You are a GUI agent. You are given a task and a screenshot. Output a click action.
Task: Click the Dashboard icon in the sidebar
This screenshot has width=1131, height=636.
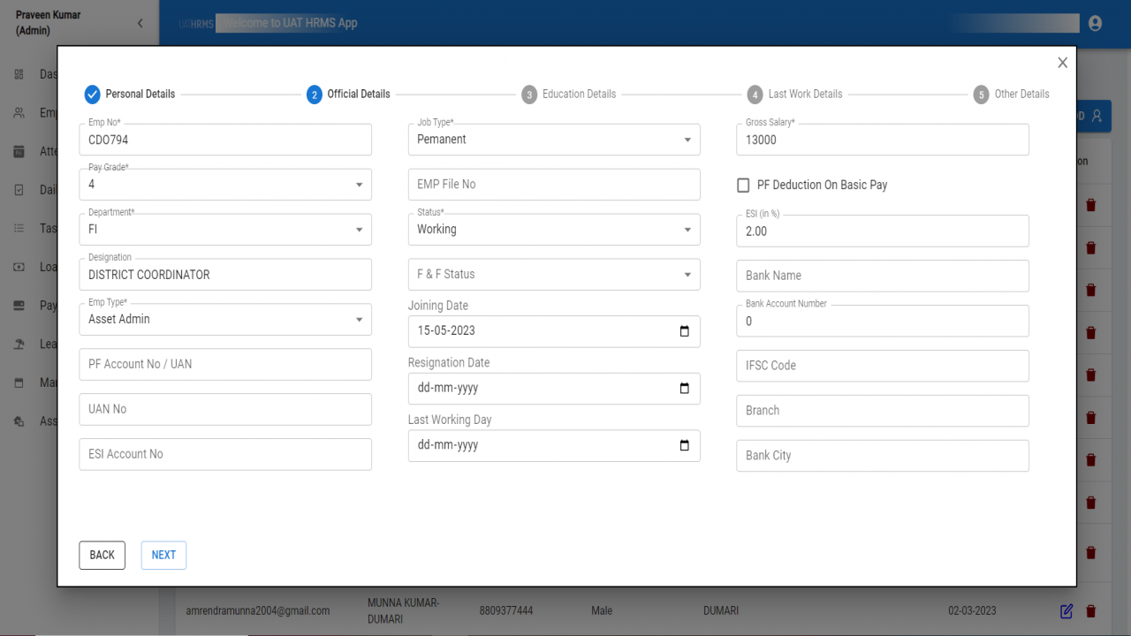coord(19,74)
